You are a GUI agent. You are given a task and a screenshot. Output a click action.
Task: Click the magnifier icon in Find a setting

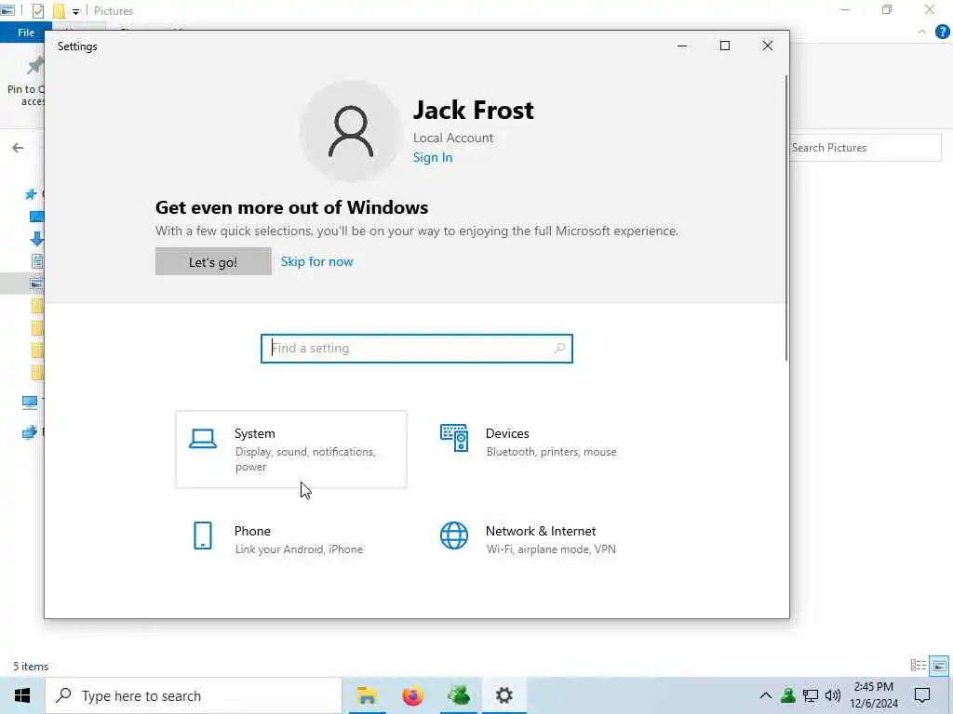pyautogui.click(x=559, y=349)
